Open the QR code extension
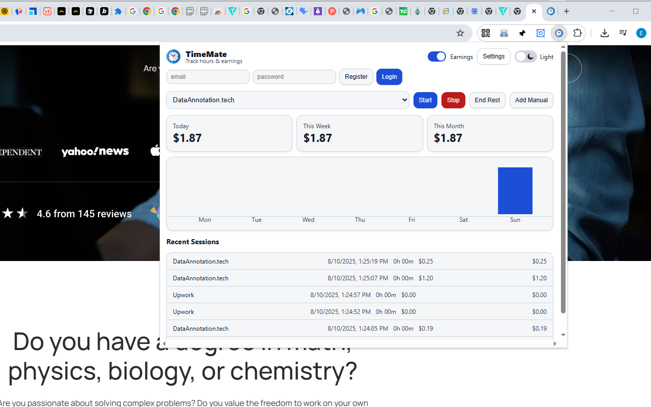This screenshot has height=407, width=651. tap(486, 33)
